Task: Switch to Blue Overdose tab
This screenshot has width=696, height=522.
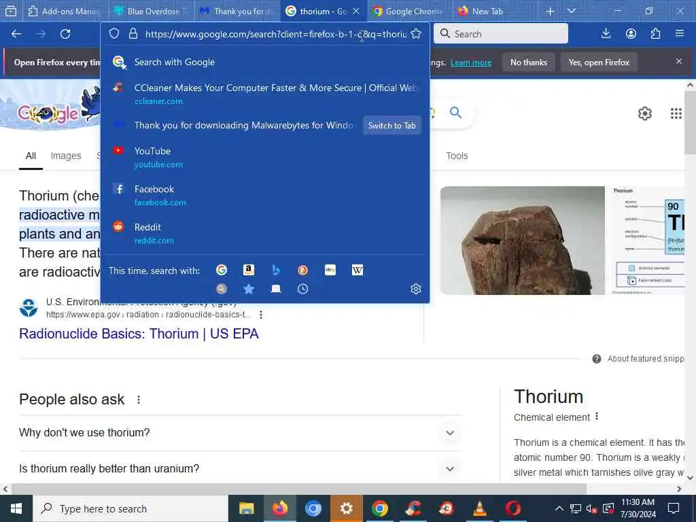Action: [152, 11]
